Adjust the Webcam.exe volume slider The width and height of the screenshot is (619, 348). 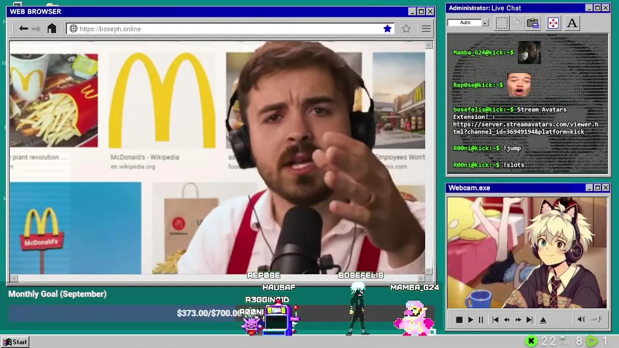point(596,319)
